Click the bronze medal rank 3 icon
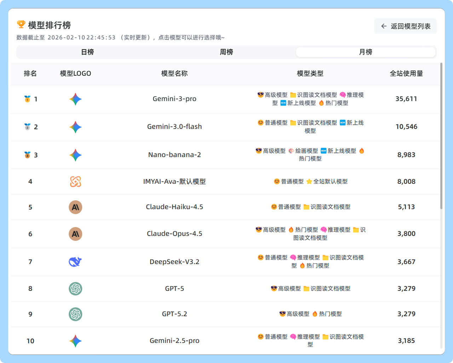The image size is (453, 363). click(x=27, y=155)
